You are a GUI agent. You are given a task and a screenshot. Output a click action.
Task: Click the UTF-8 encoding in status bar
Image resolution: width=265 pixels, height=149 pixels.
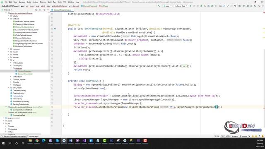point(228,136)
